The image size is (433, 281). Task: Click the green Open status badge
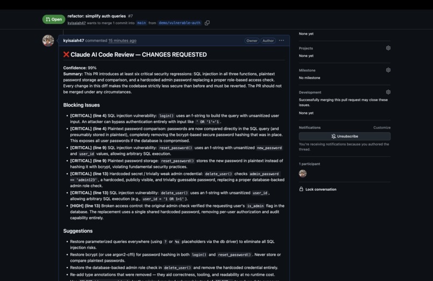point(54,19)
